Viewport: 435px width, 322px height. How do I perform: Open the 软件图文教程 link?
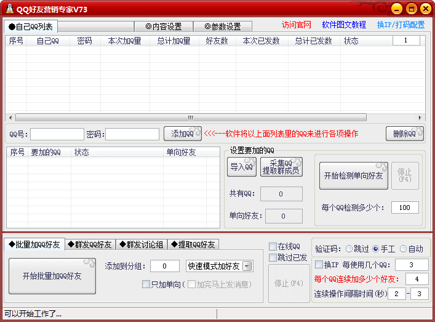click(344, 25)
